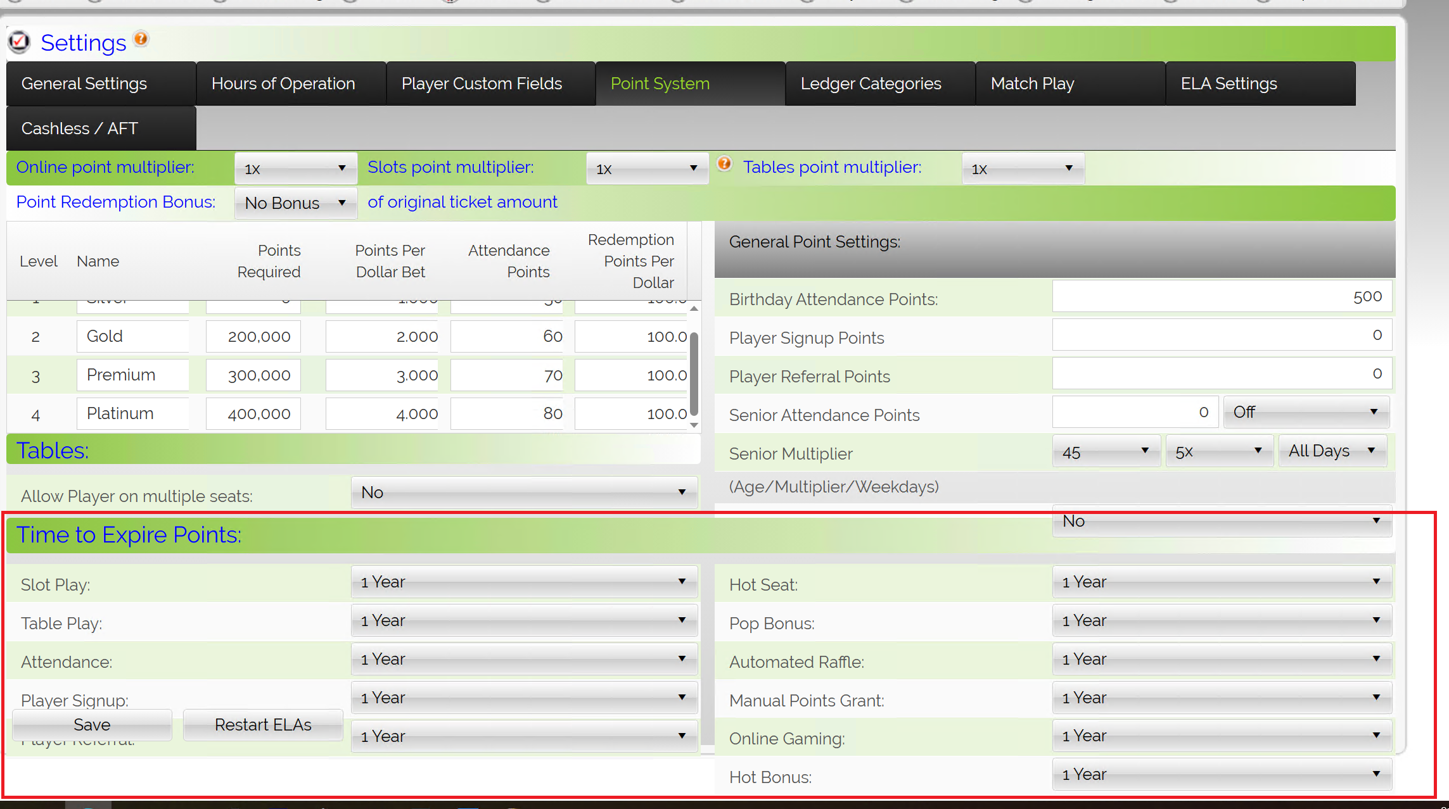1449x809 pixels.
Task: Click Premium Redemption Points Per Dollar field
Action: (x=631, y=375)
